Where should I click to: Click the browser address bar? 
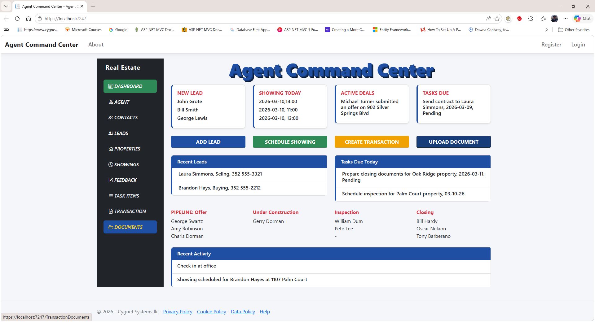pyautogui.click(x=248, y=19)
